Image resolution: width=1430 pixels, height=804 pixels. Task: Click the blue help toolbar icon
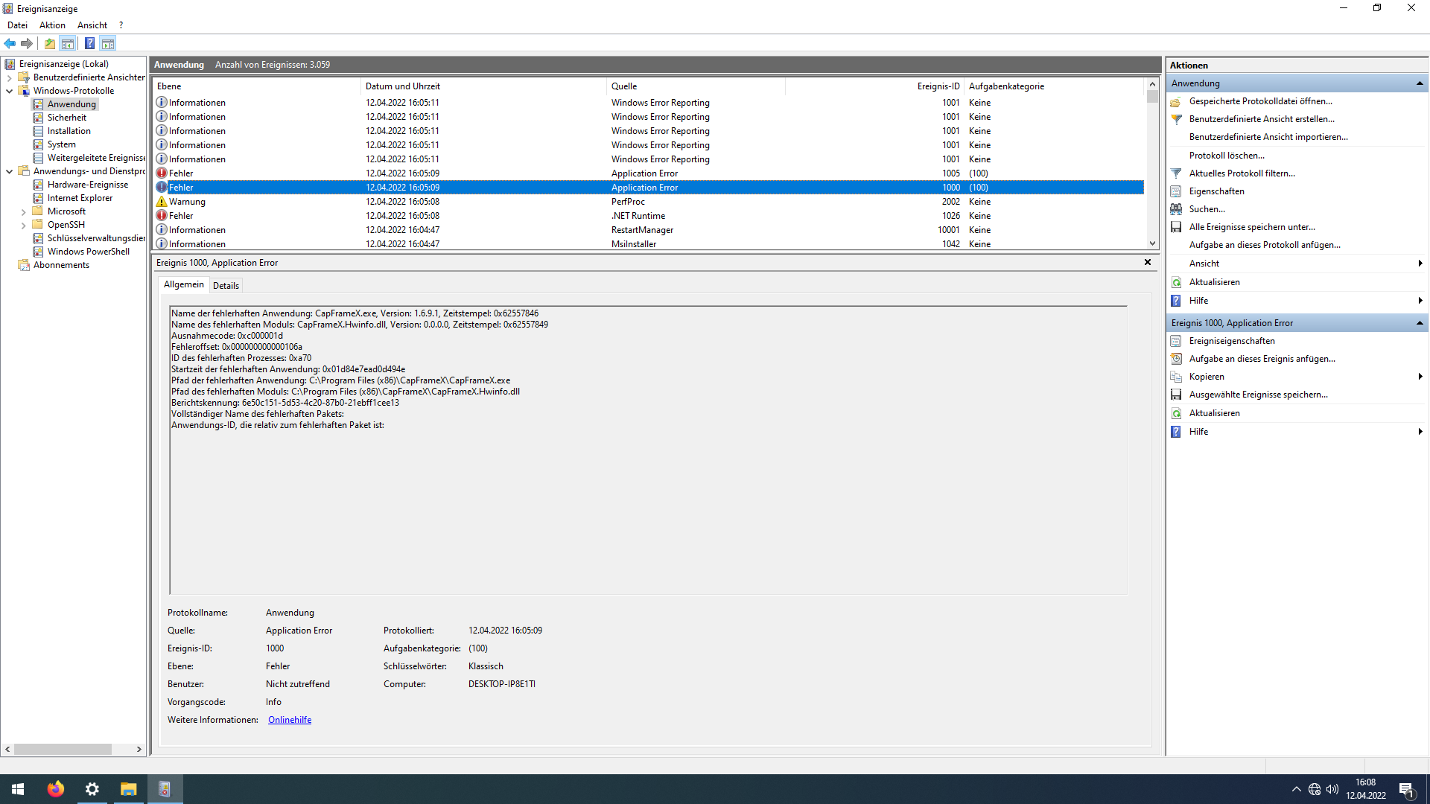click(89, 43)
